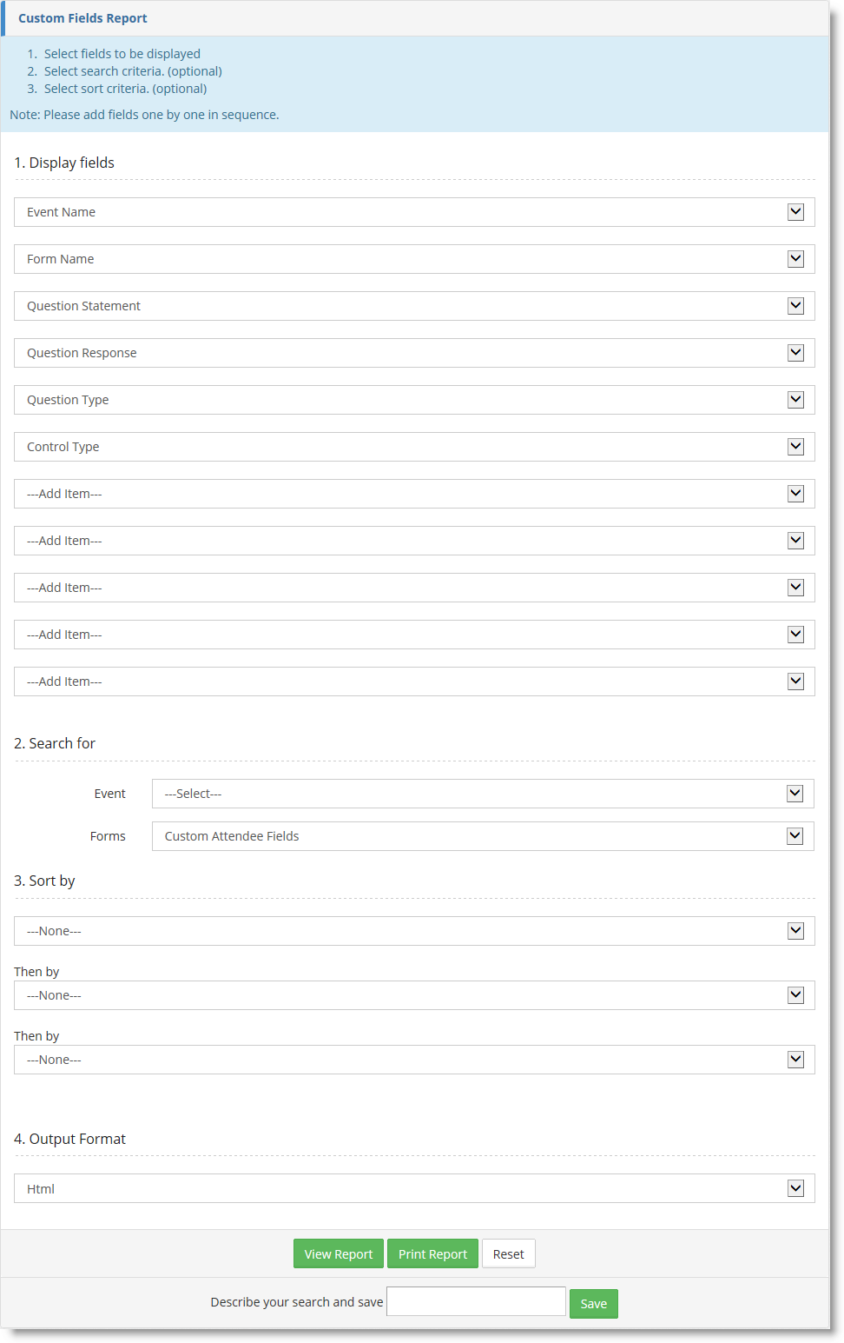This screenshot has width=844, height=1343.
Task: Select an Event in Search for
Action: (483, 794)
